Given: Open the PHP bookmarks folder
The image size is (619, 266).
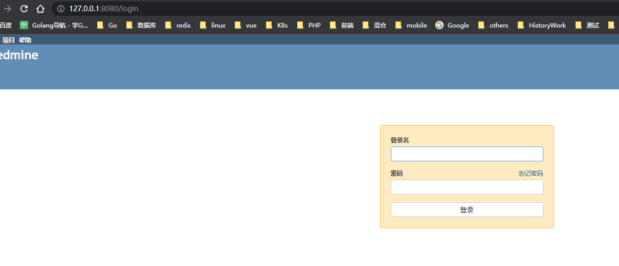Looking at the screenshot, I should click(308, 25).
